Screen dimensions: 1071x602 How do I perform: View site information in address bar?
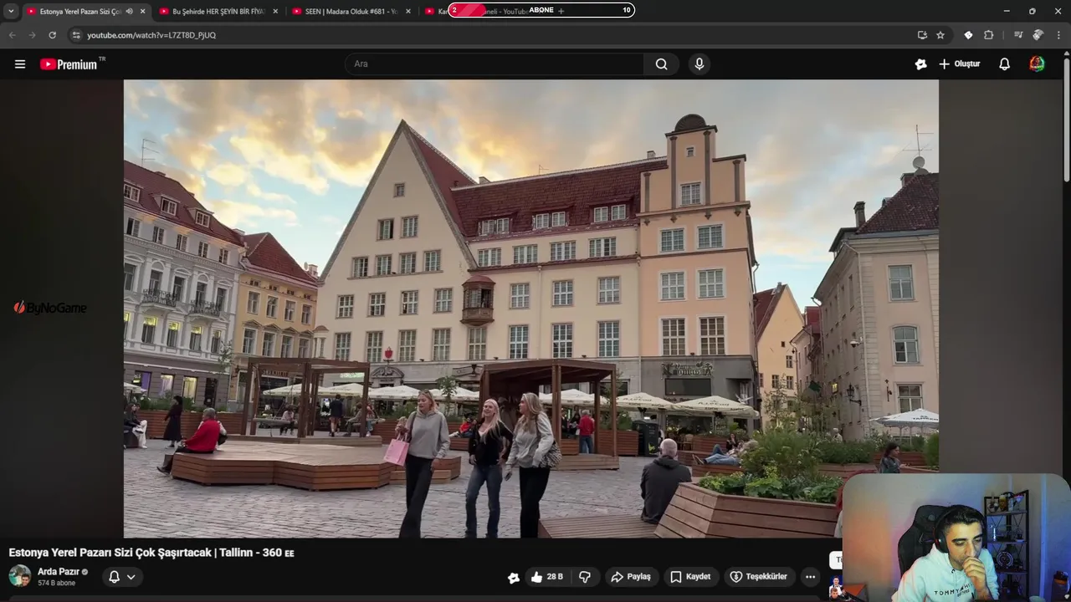pyautogui.click(x=76, y=35)
